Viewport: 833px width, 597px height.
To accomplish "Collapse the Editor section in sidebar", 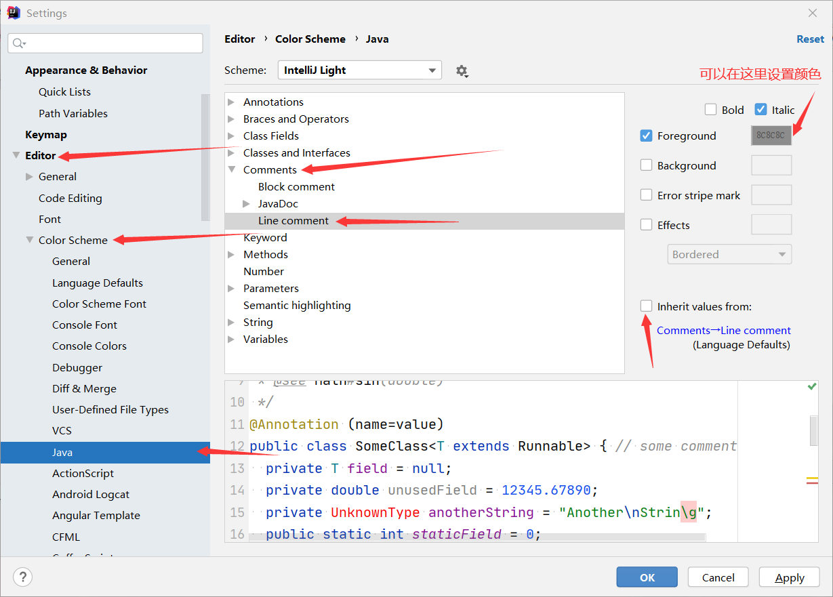I will [x=16, y=155].
